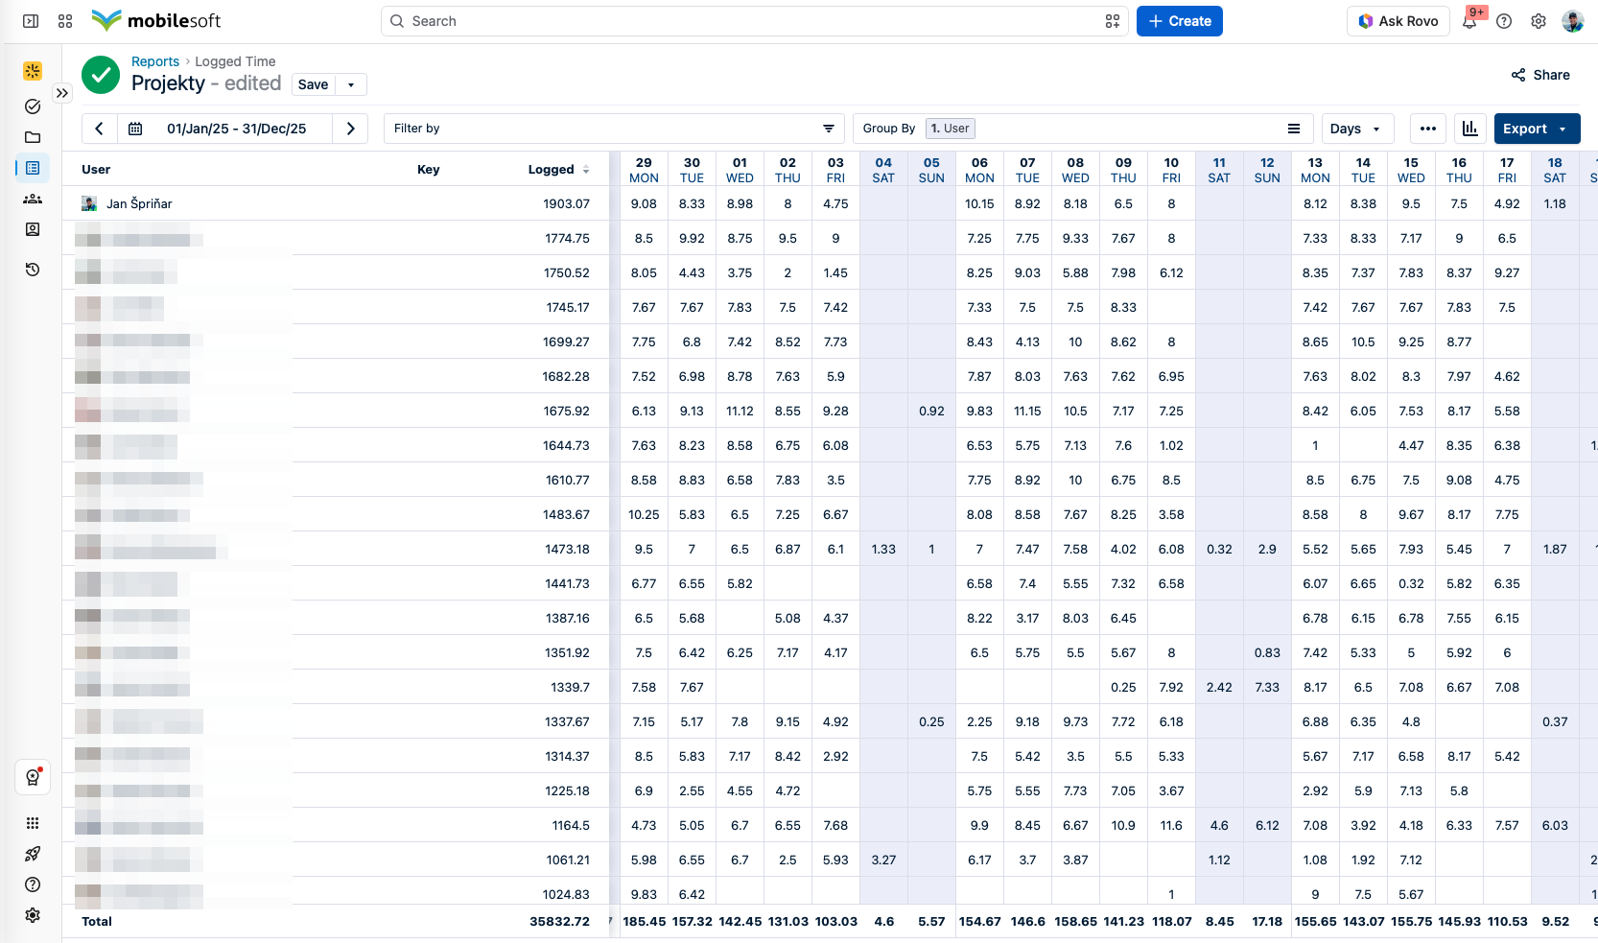The image size is (1598, 943).
Task: Open the app switcher grid icon
Action: click(x=65, y=21)
